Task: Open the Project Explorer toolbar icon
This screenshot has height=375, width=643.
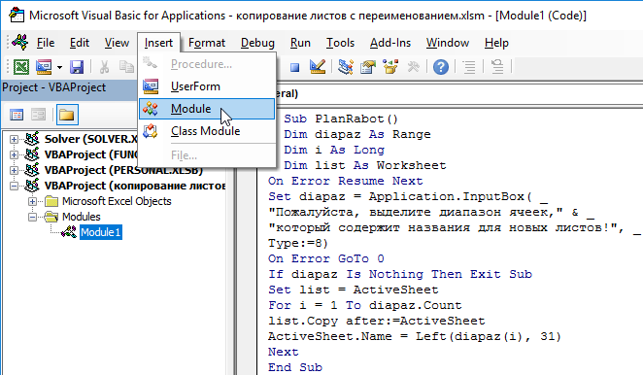Action: [345, 66]
